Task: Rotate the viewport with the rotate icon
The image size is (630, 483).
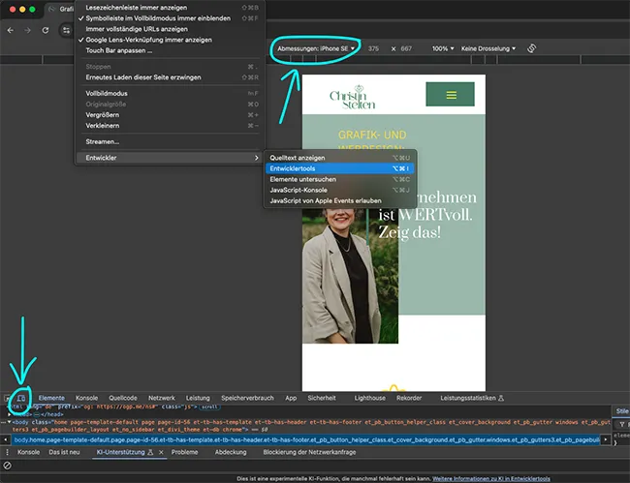Action: pyautogui.click(x=531, y=48)
